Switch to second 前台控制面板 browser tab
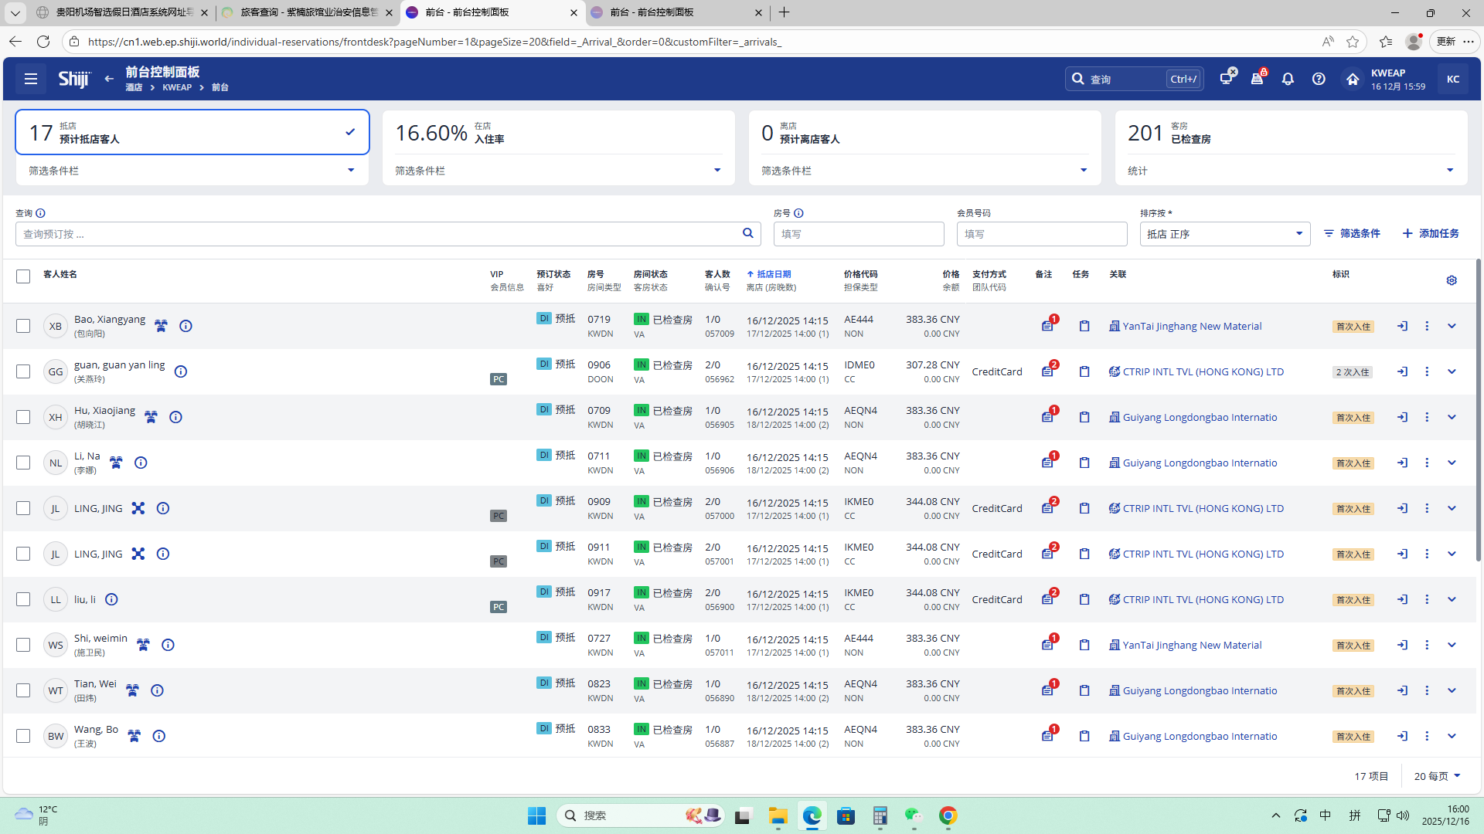The image size is (1484, 834). (x=651, y=12)
